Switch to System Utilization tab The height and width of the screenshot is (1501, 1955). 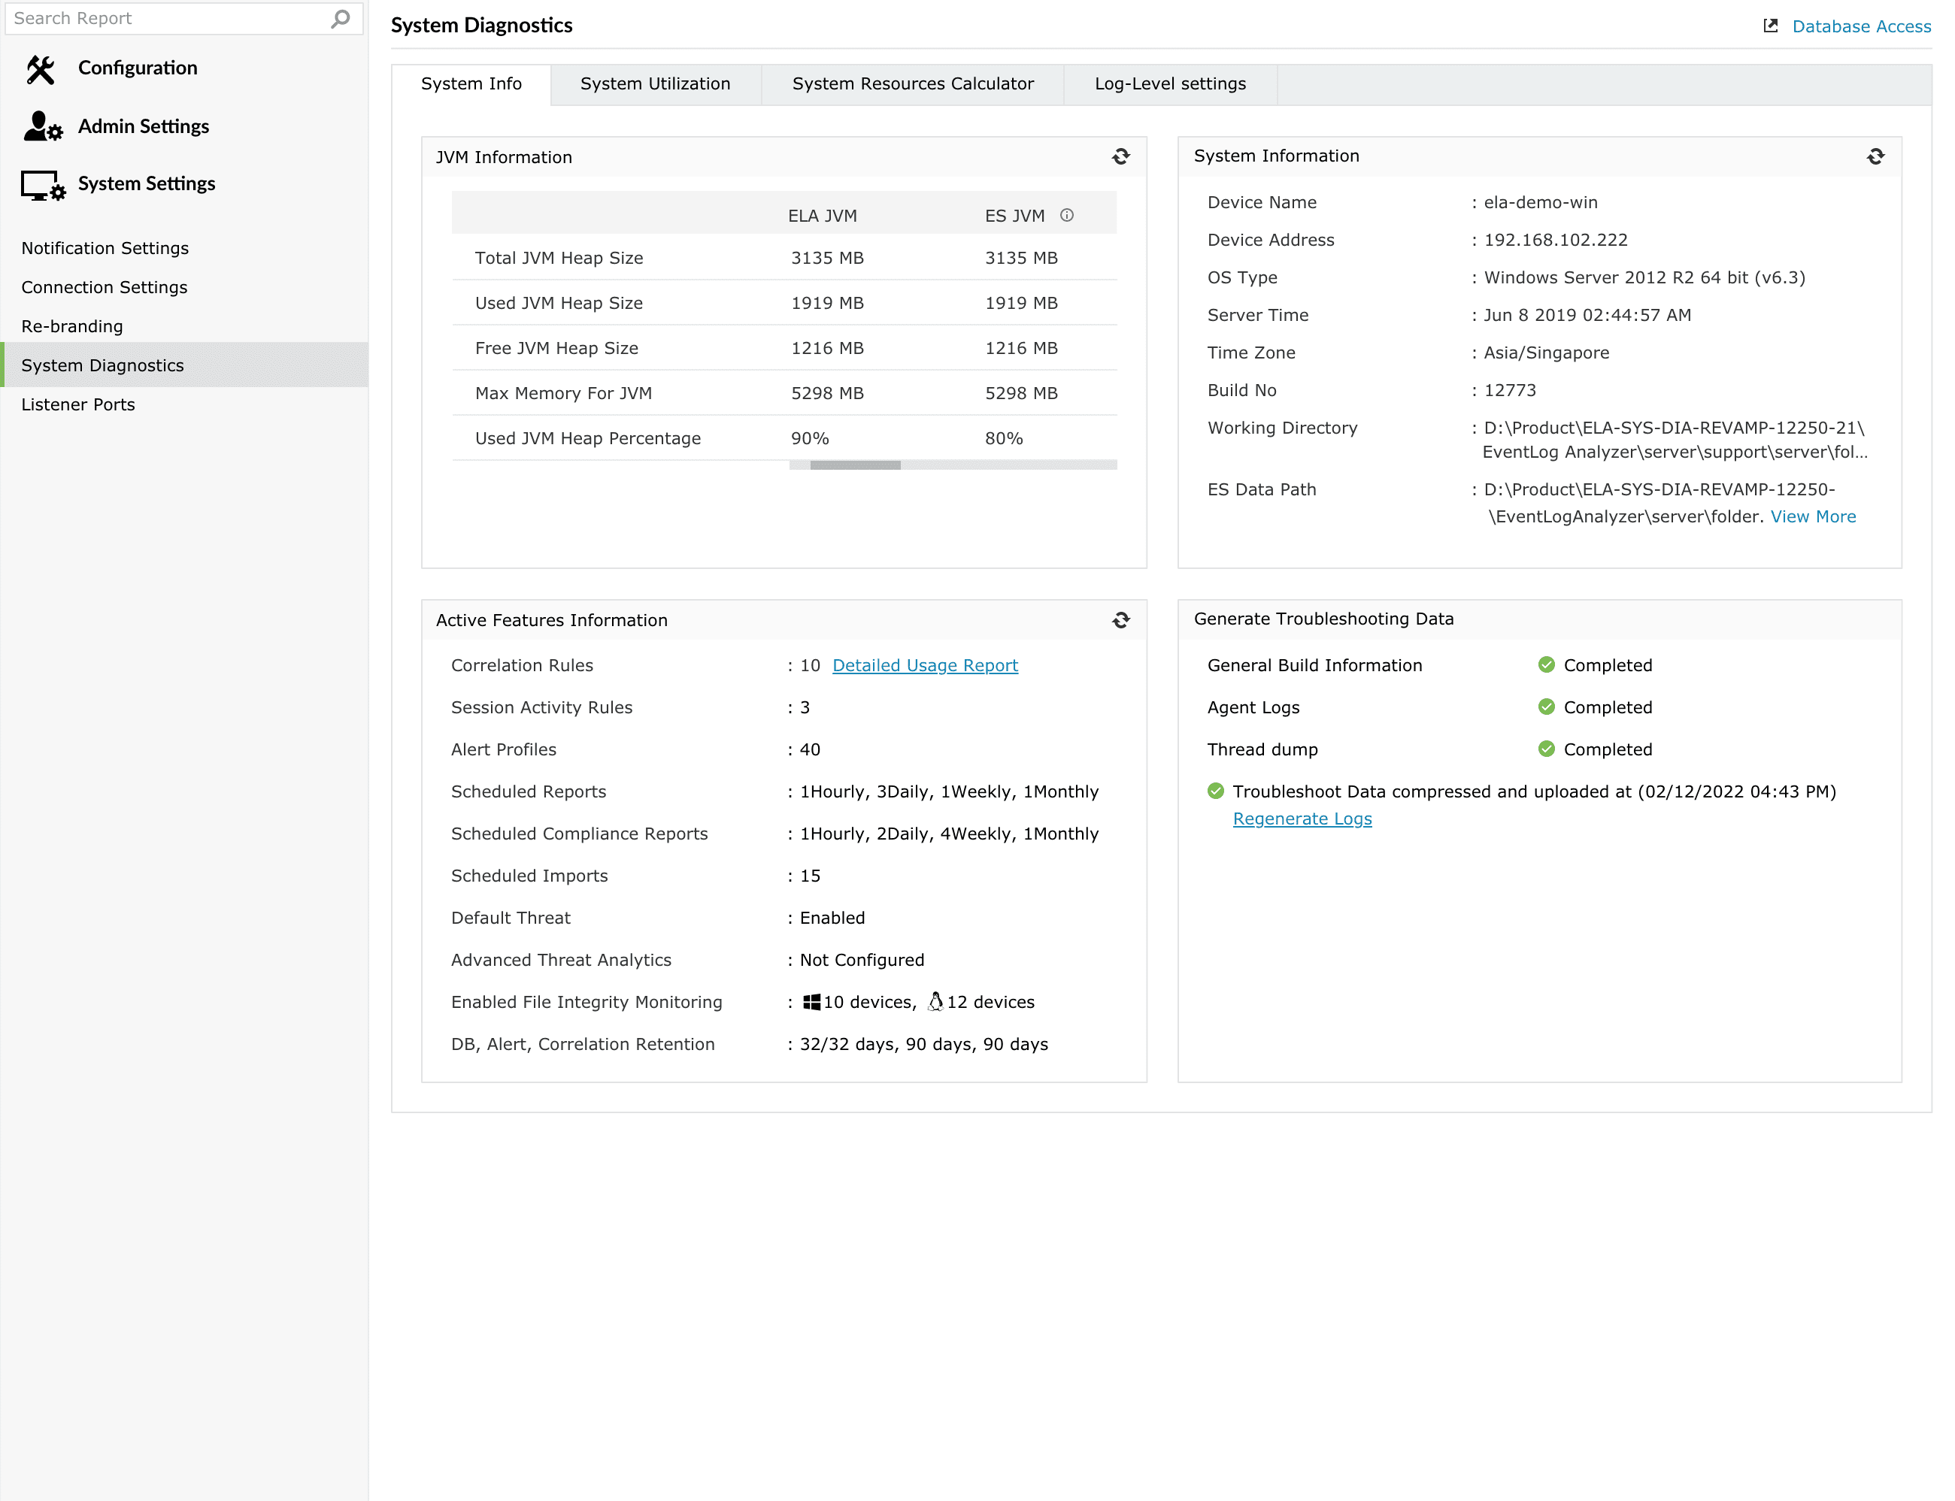(x=654, y=84)
